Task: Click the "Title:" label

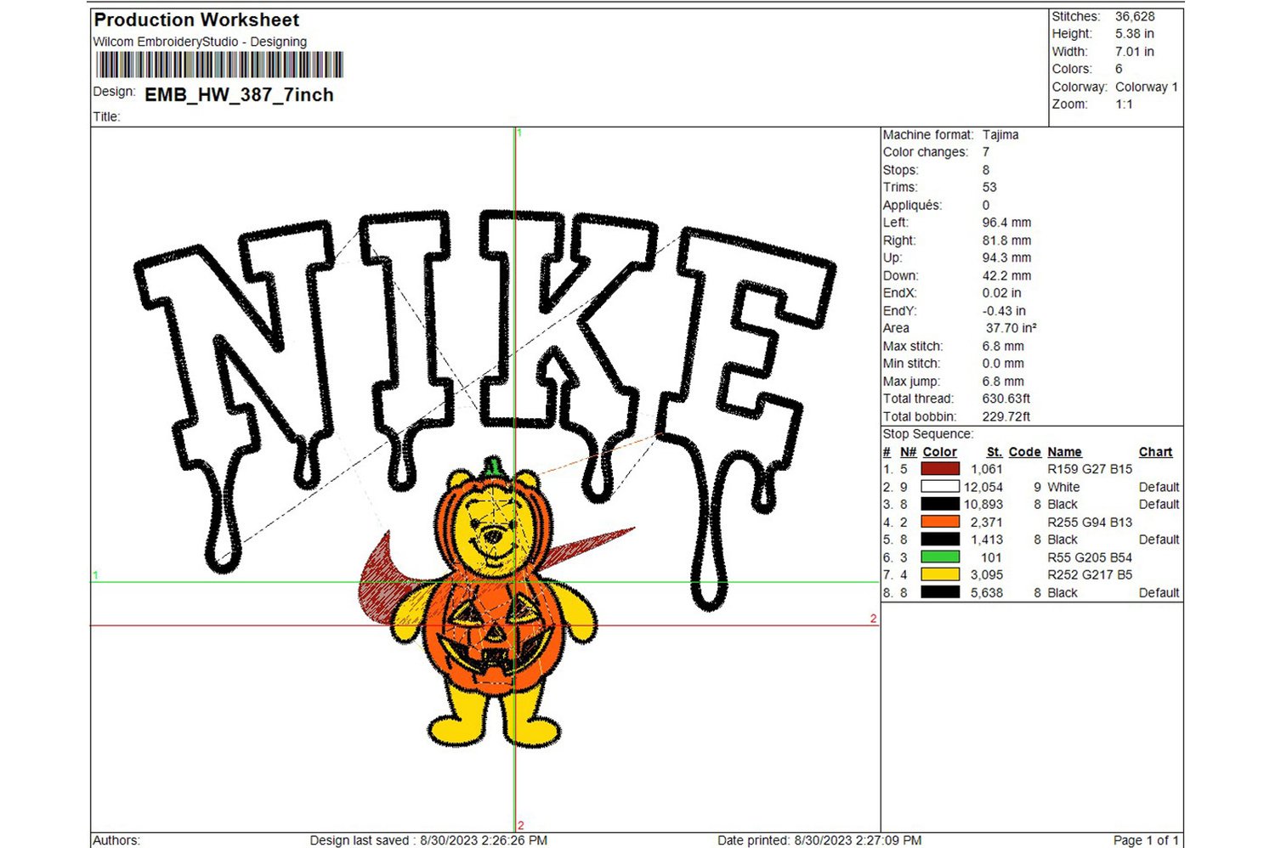Action: (106, 117)
